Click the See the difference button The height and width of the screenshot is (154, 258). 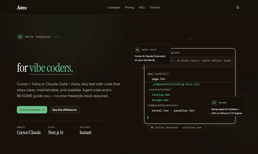tap(64, 110)
